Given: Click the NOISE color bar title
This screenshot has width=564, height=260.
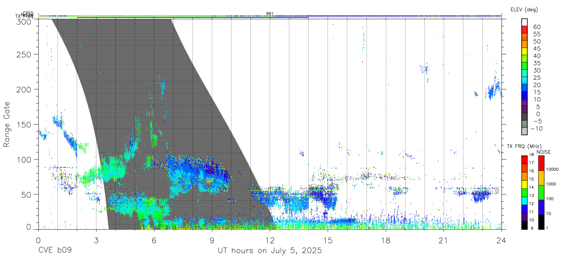Looking at the screenshot, I should pyautogui.click(x=543, y=152).
